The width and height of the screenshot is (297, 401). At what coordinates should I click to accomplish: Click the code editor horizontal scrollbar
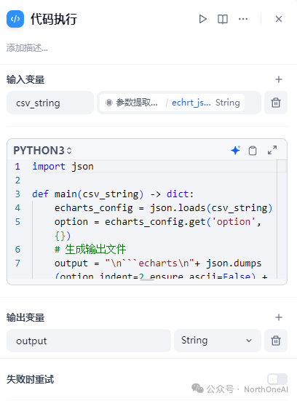click(x=147, y=279)
